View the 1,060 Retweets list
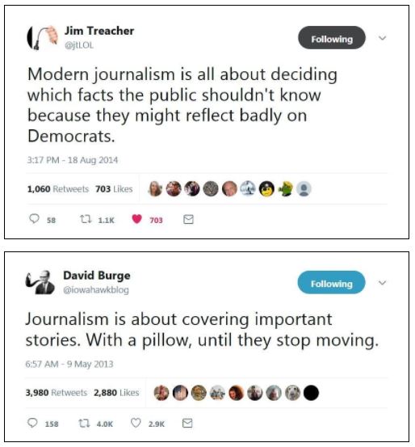The width and height of the screenshot is (415, 447). tap(58, 189)
